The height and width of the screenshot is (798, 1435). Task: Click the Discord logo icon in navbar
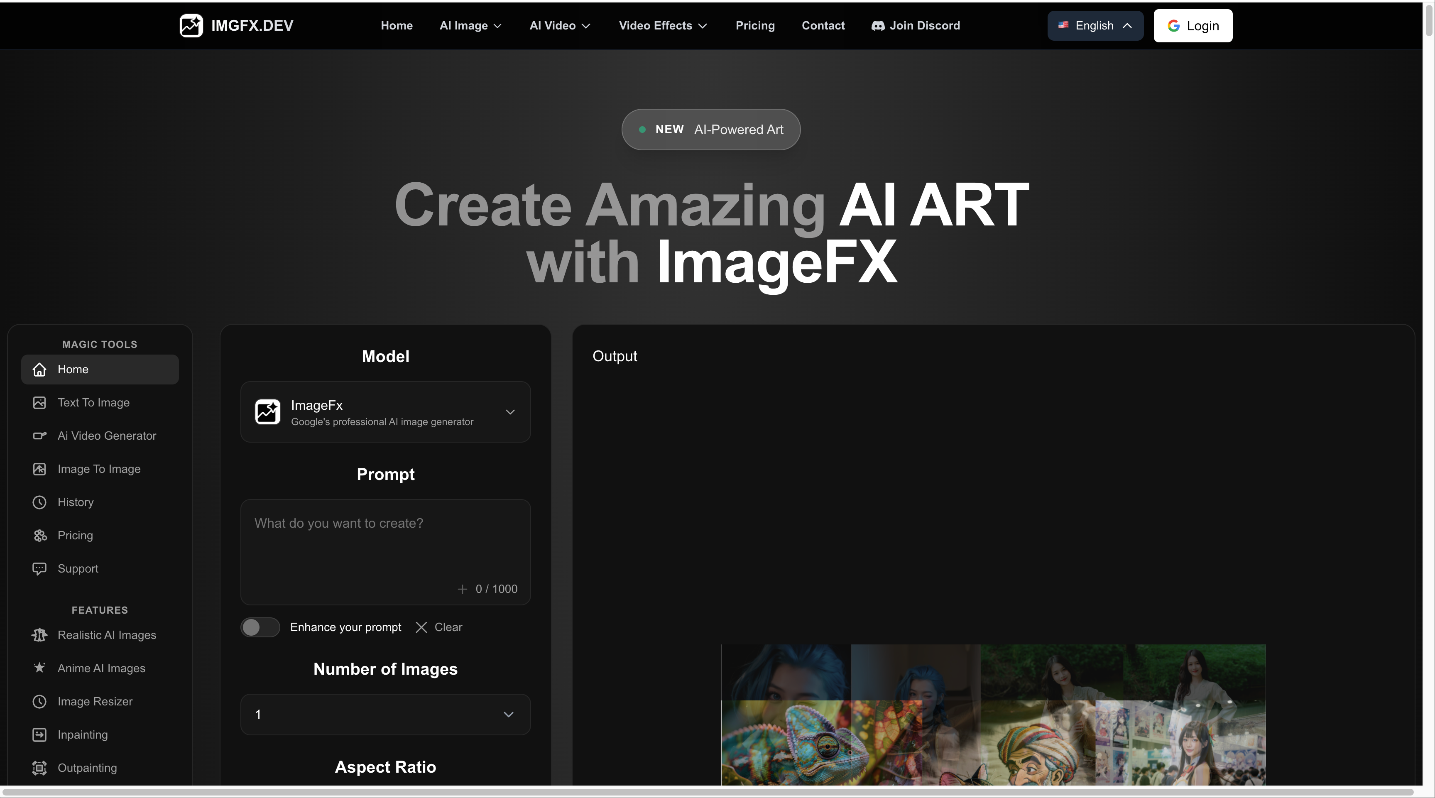coord(878,26)
